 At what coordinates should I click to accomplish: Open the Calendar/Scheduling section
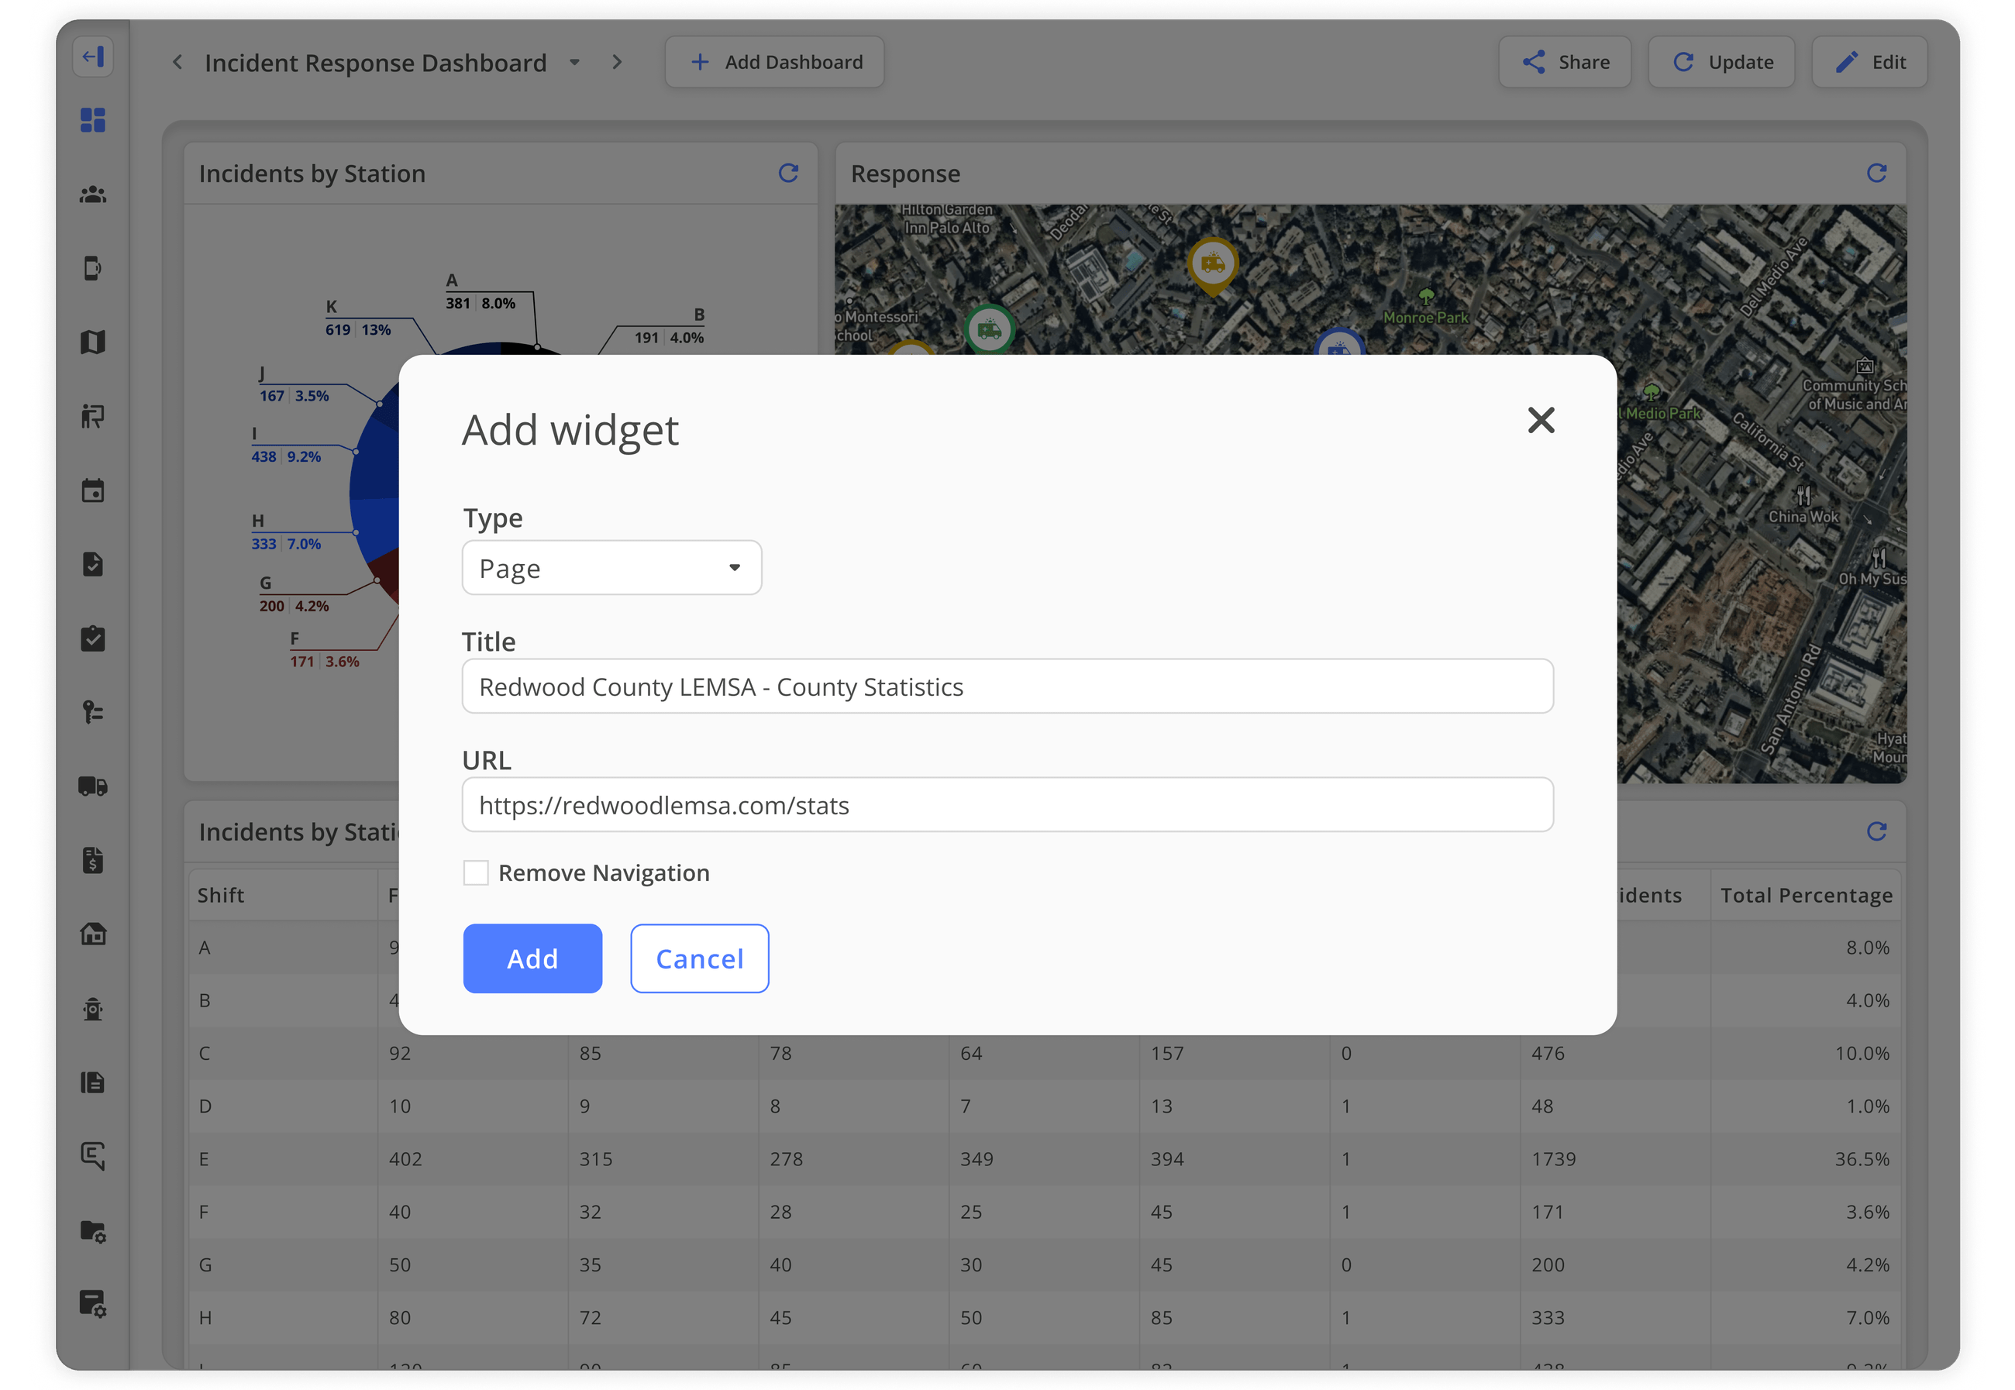coord(93,490)
